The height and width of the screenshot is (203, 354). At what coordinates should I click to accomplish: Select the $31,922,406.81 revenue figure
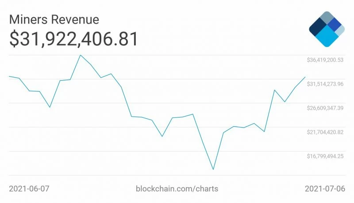coord(73,39)
